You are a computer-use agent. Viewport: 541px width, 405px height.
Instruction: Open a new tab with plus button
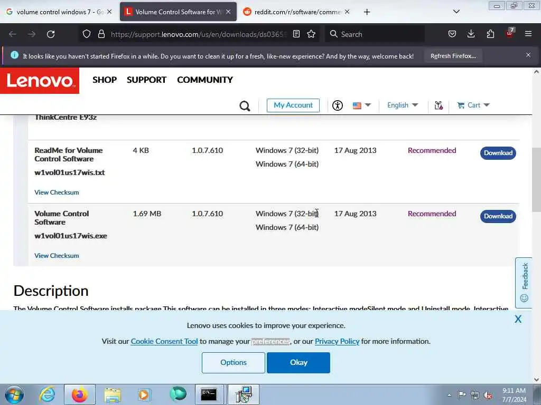coord(367,12)
